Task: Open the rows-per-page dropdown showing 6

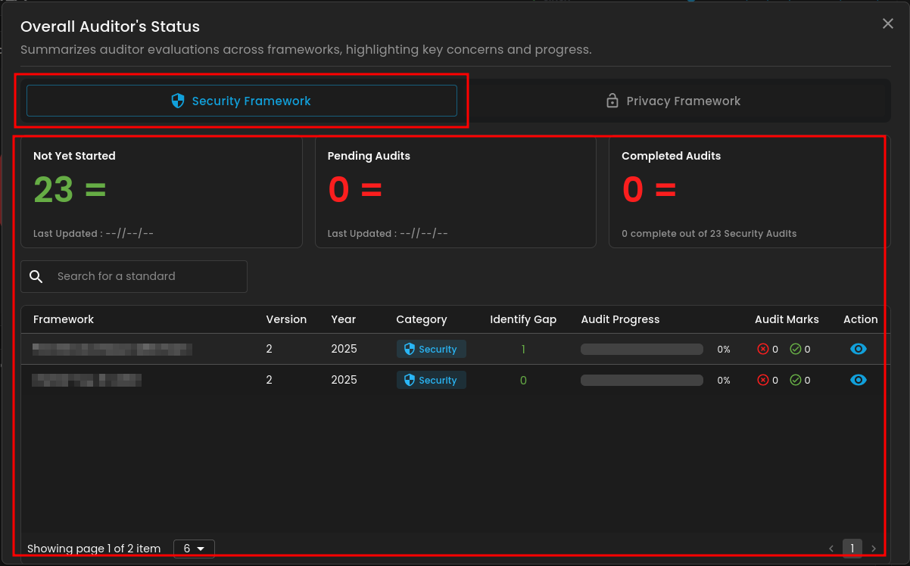Action: [x=194, y=549]
